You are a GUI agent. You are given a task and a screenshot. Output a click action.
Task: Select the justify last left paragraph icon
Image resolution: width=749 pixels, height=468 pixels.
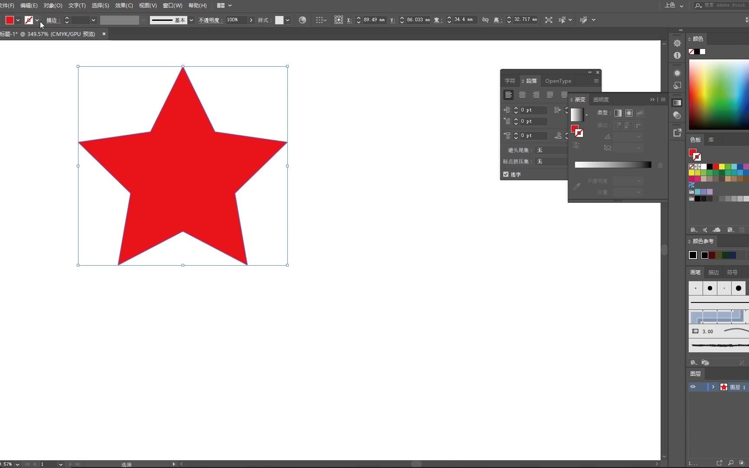550,94
